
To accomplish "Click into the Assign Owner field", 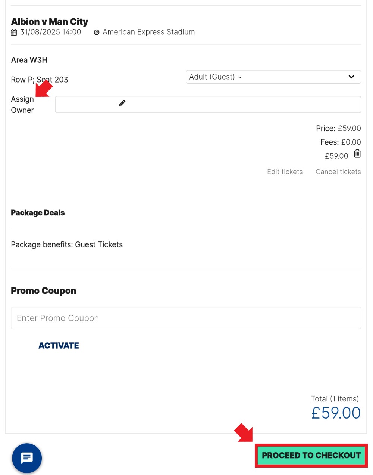I will point(208,105).
